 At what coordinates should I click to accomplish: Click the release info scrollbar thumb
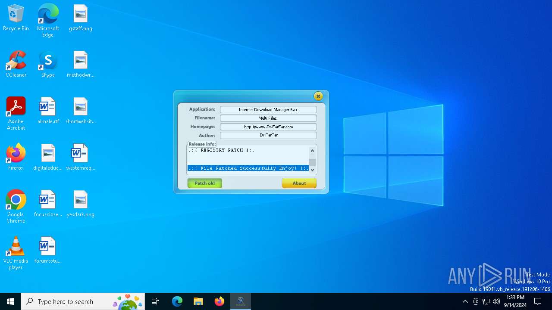pos(313,162)
